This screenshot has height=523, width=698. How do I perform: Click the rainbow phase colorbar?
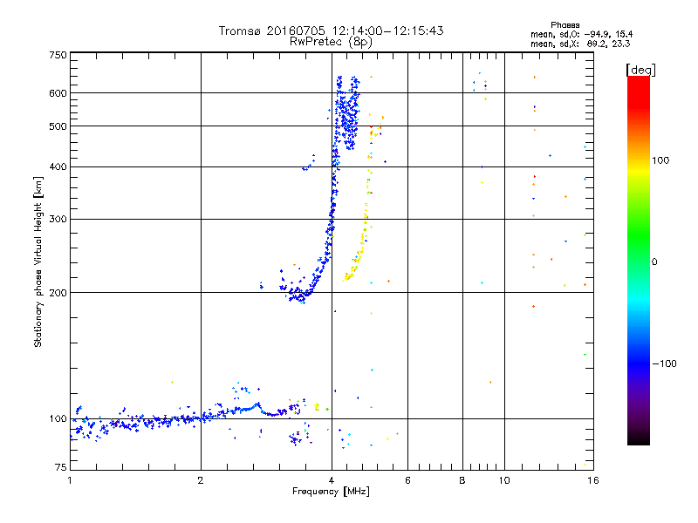pos(639,260)
